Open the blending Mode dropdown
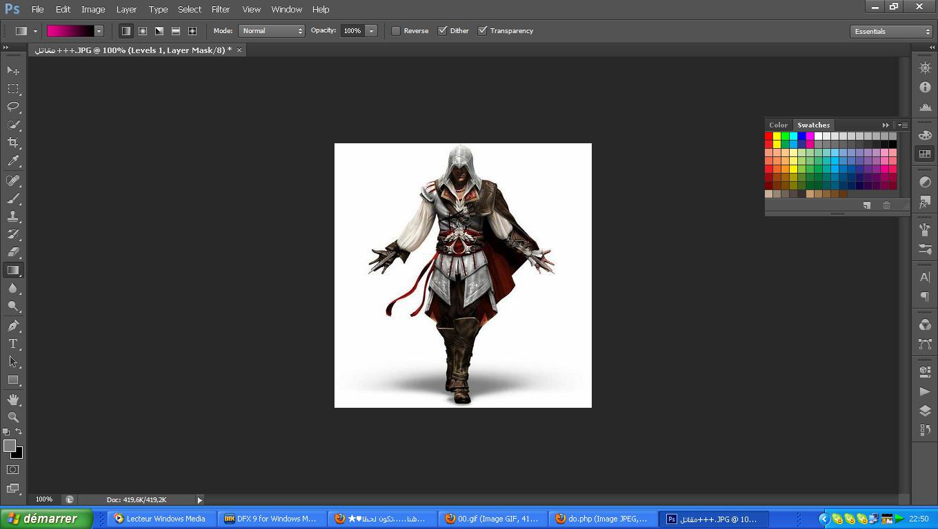 click(272, 31)
